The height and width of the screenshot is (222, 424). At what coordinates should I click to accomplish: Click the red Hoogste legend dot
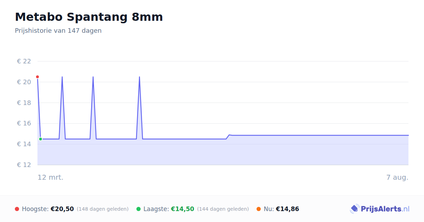(17, 209)
